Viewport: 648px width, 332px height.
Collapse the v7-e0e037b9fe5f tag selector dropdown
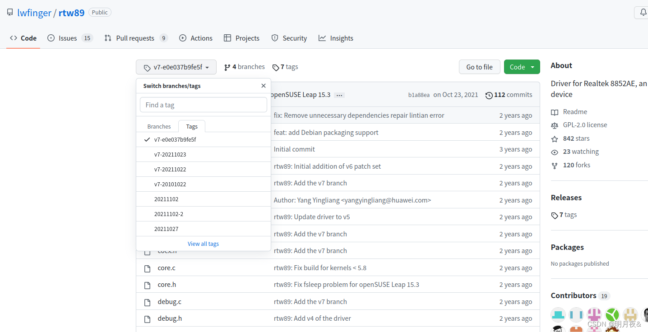click(176, 67)
